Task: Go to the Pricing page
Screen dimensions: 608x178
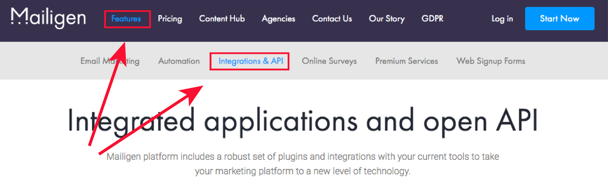Action: pyautogui.click(x=170, y=19)
